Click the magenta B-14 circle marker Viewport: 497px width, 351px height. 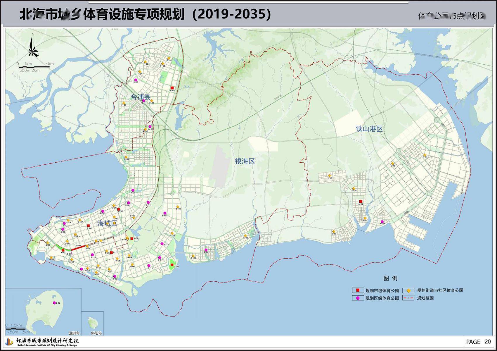92,255
